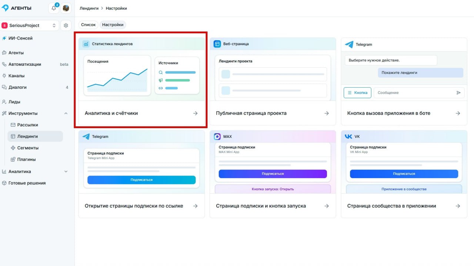Image resolution: width=474 pixels, height=266 pixels.
Task: Switch to the Список tab
Action: pyautogui.click(x=88, y=25)
